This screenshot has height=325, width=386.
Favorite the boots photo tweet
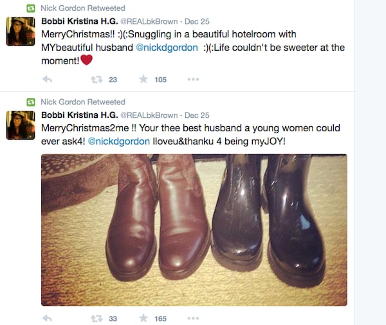[x=143, y=318]
